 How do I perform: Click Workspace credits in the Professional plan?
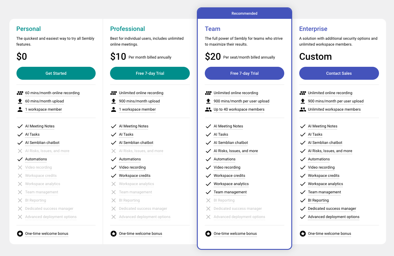pos(134,176)
